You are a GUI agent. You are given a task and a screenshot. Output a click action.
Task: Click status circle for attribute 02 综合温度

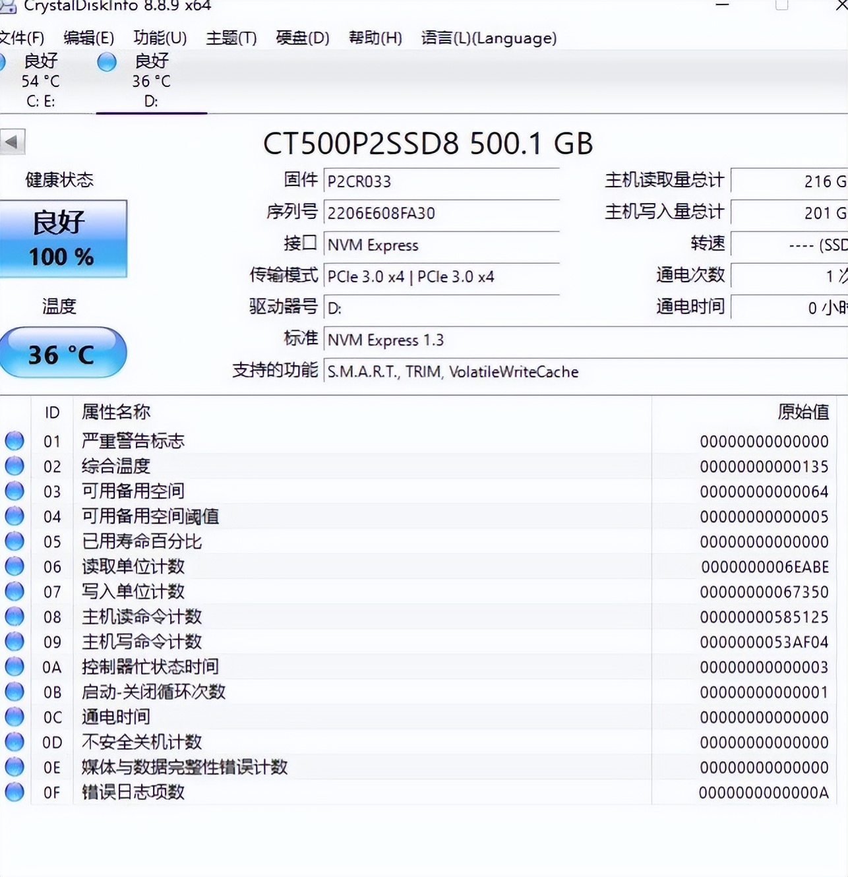[x=15, y=466]
